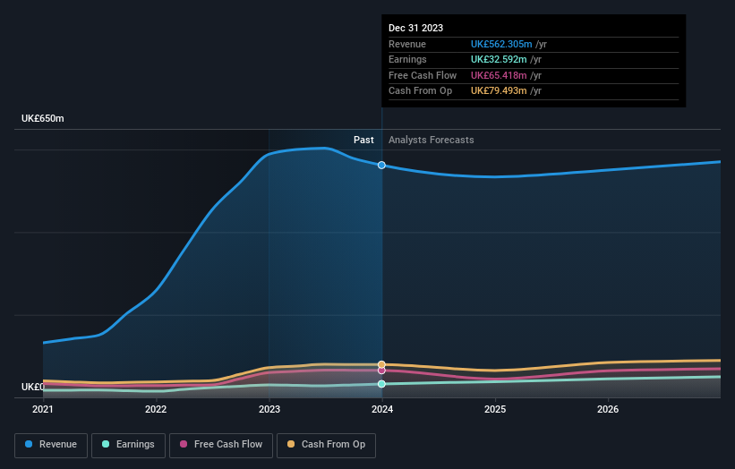The image size is (735, 469).
Task: Click the Cash From Op label in tooltip
Action: click(421, 91)
